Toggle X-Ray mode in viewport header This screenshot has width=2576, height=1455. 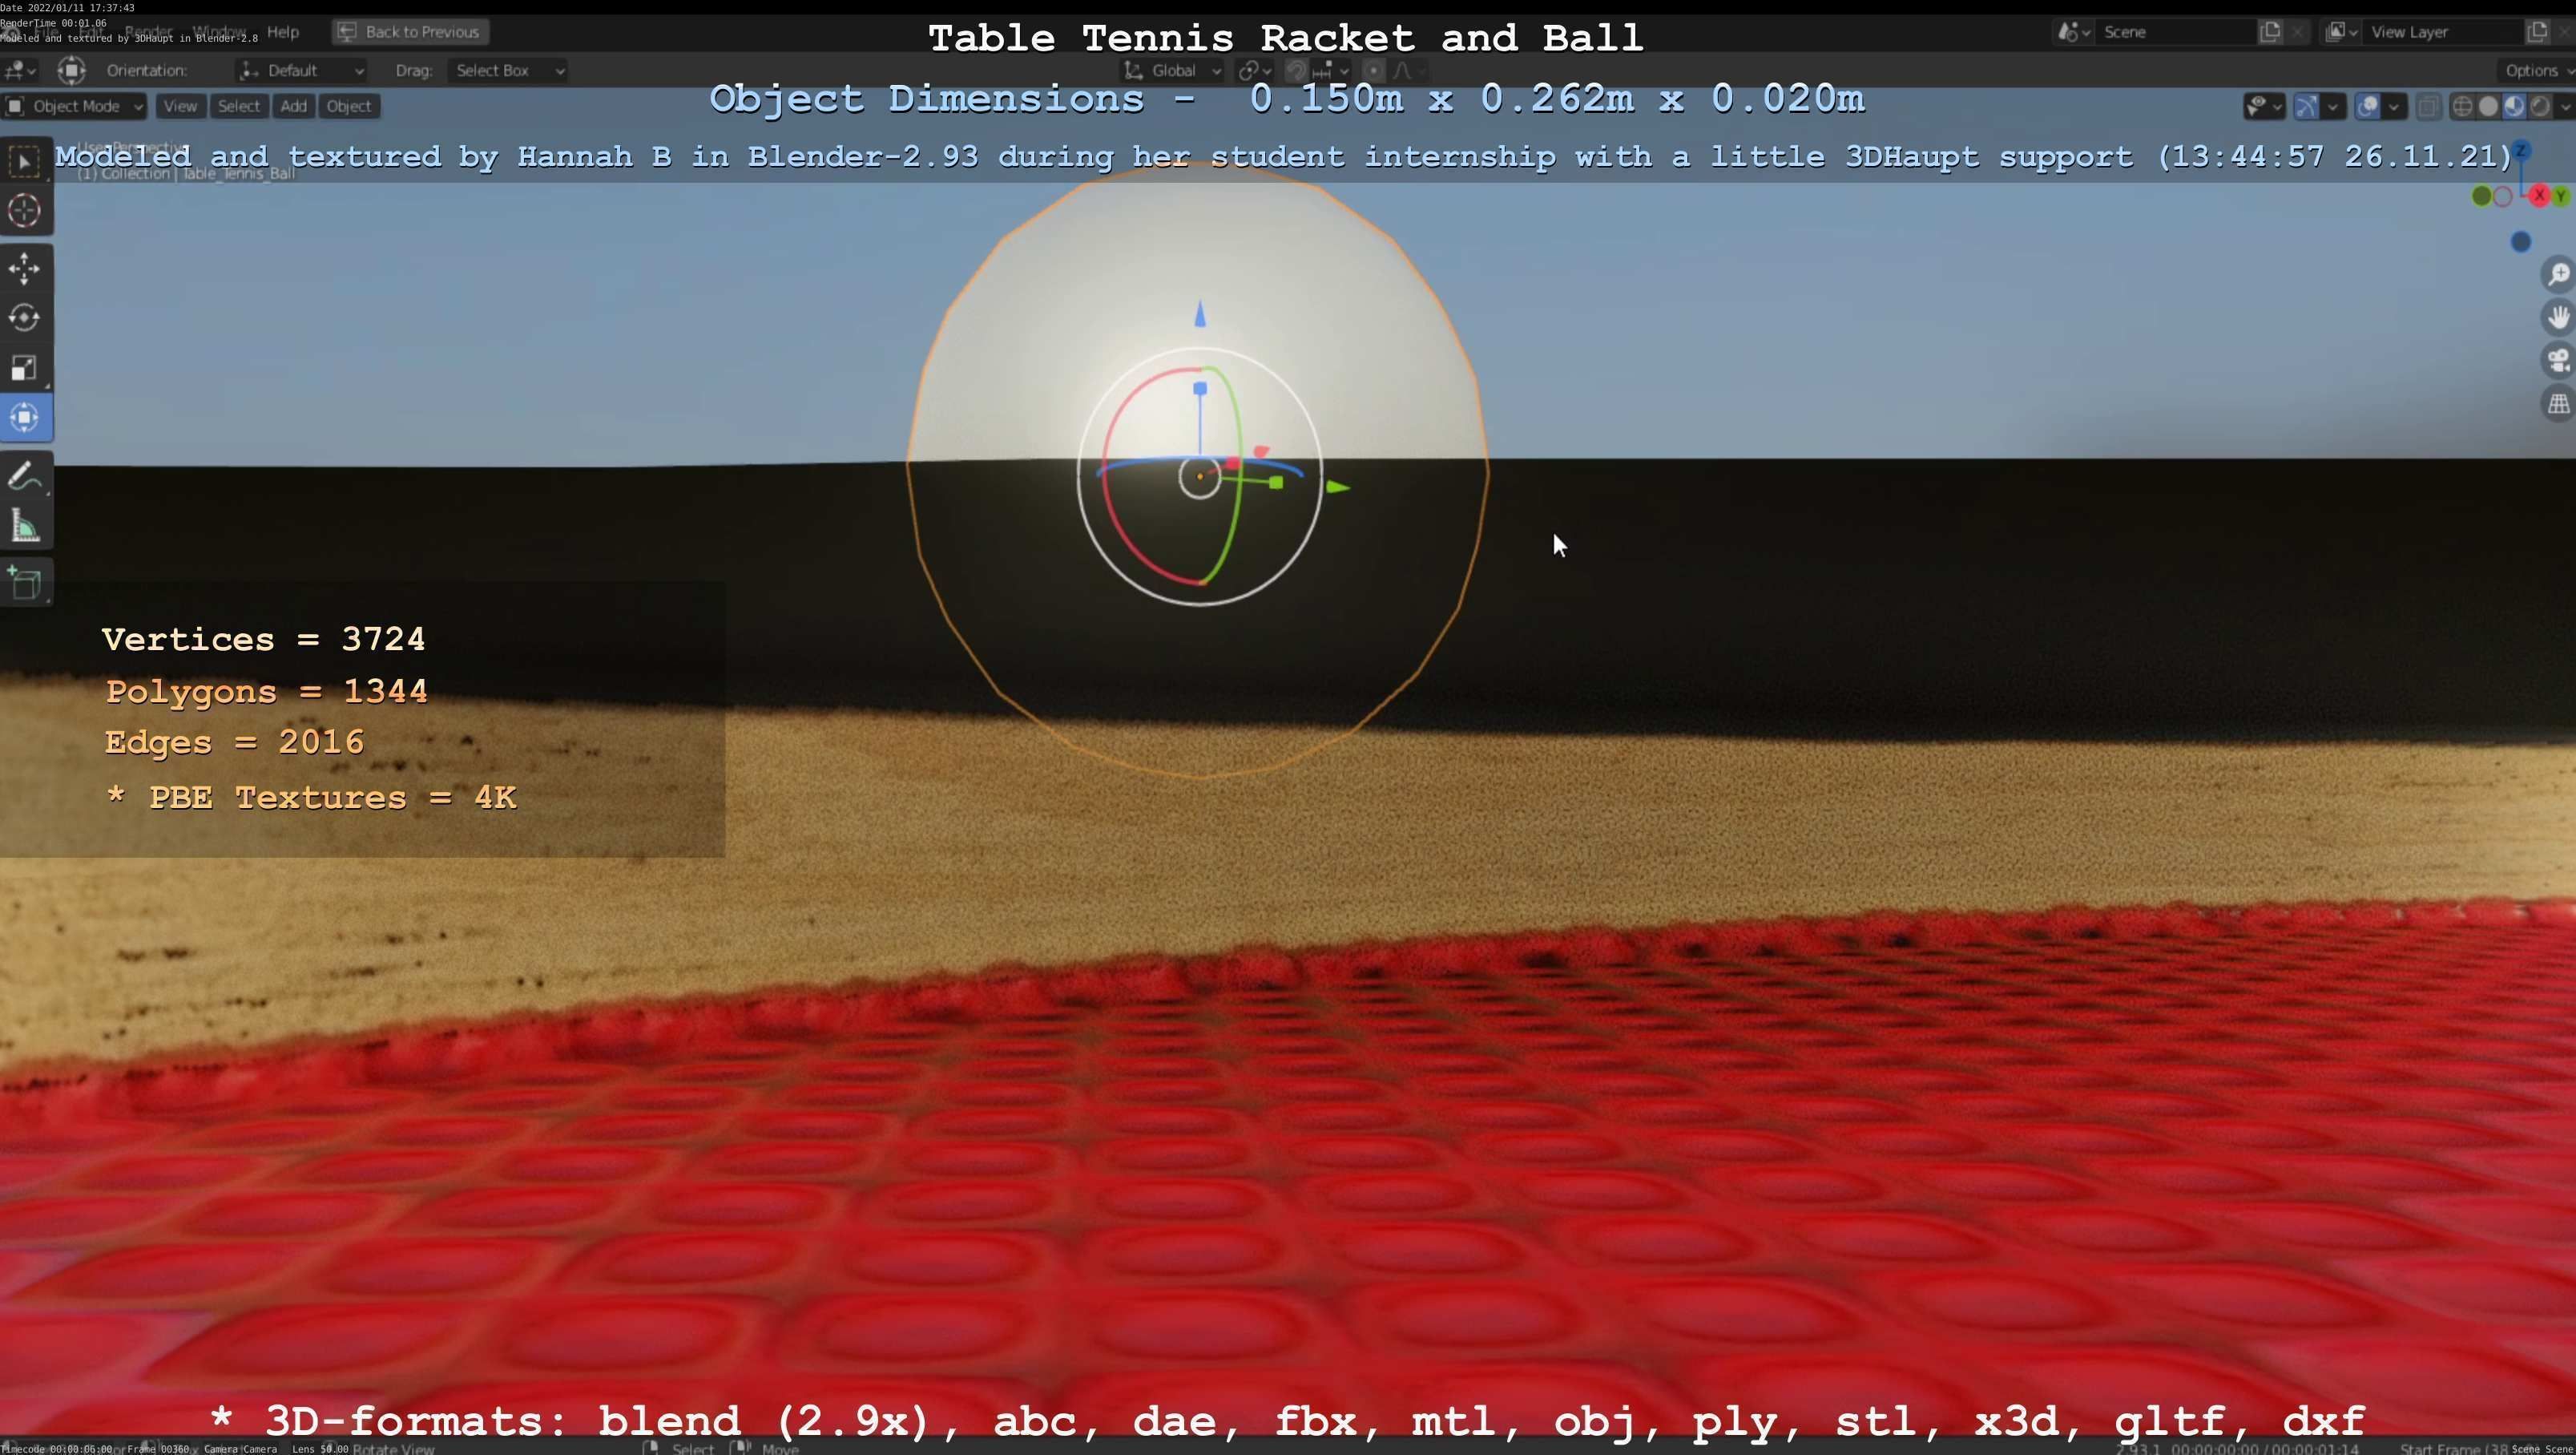(2428, 106)
